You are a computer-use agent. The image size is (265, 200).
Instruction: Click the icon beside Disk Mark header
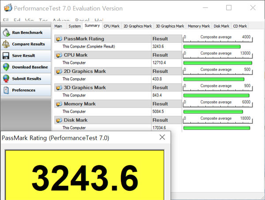point(59,120)
